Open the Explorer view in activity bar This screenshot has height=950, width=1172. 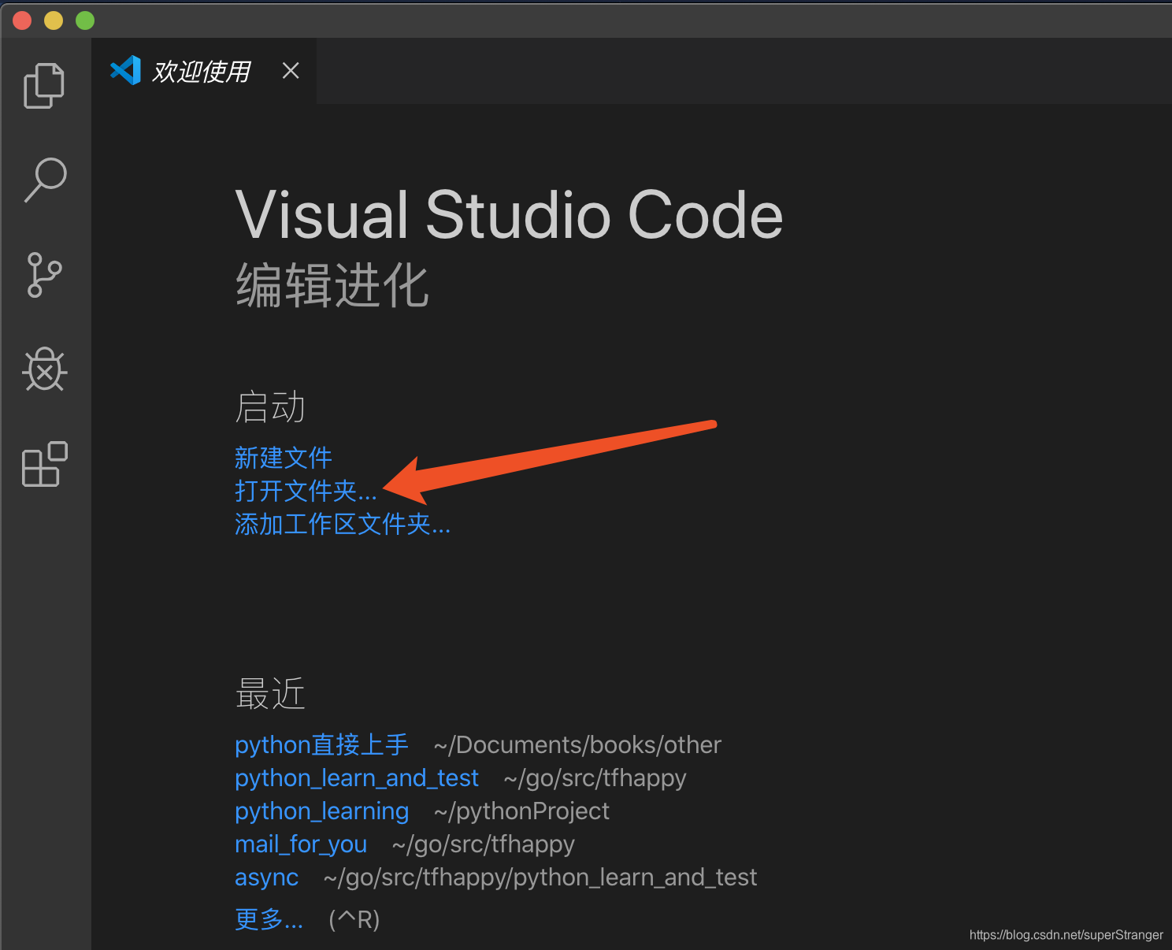pyautogui.click(x=45, y=85)
